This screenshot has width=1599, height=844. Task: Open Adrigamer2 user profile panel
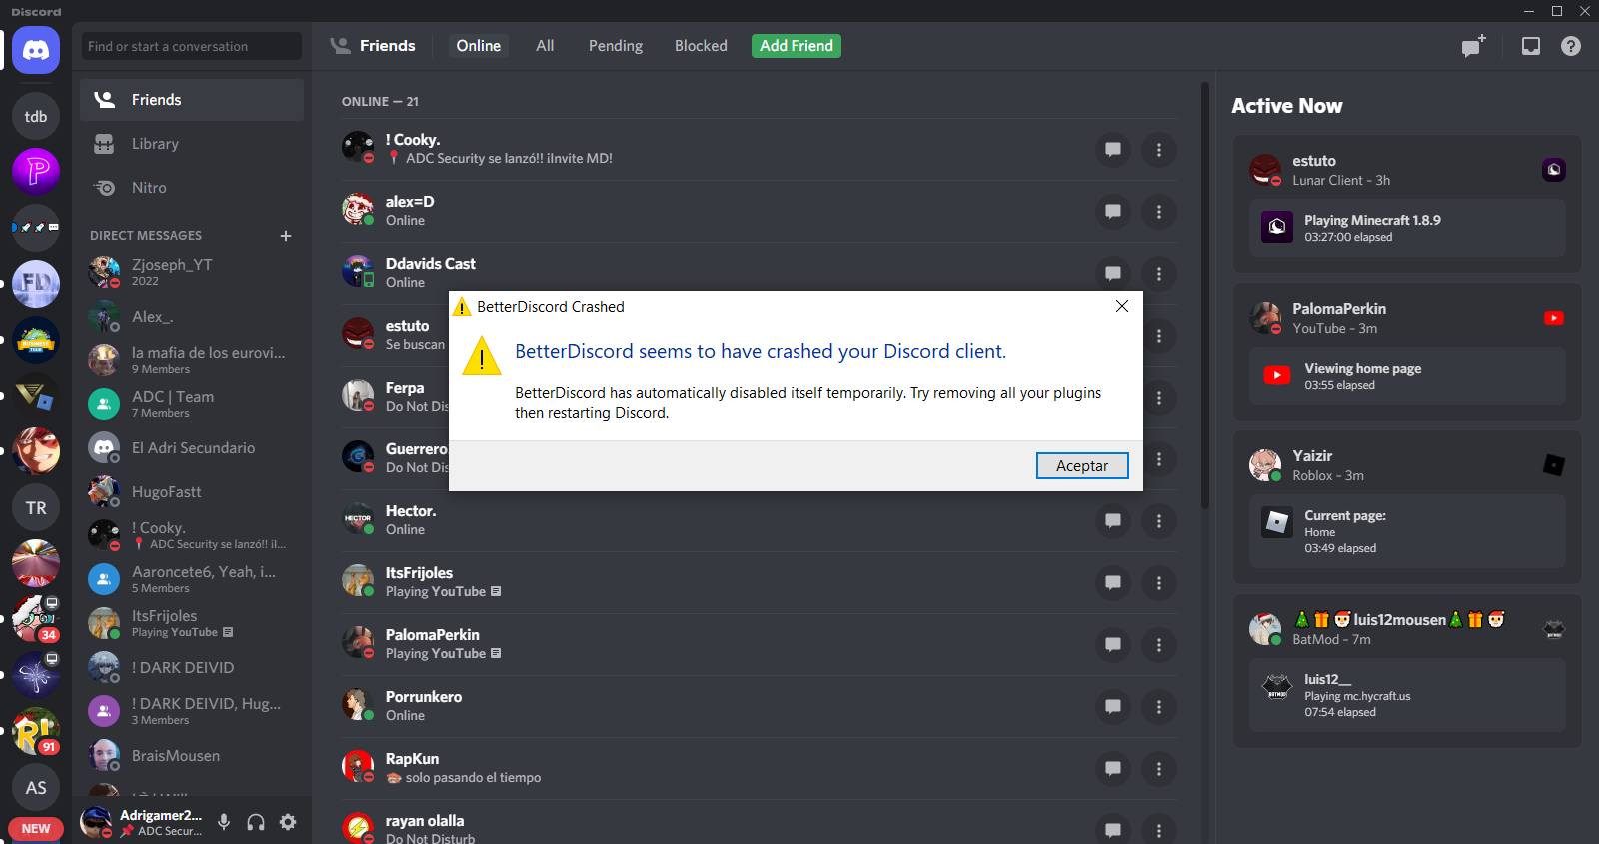pyautogui.click(x=142, y=822)
